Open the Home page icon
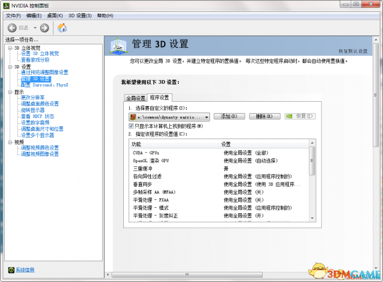This screenshot has width=383, height=282. [x=62, y=28]
